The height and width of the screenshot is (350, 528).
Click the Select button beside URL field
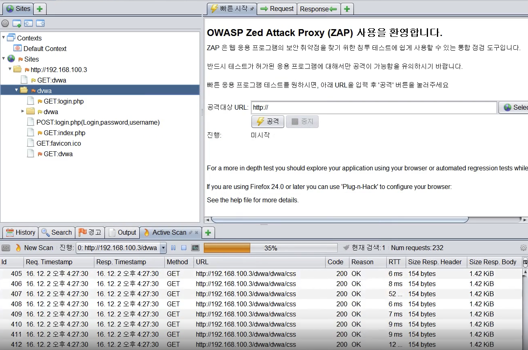(x=513, y=107)
